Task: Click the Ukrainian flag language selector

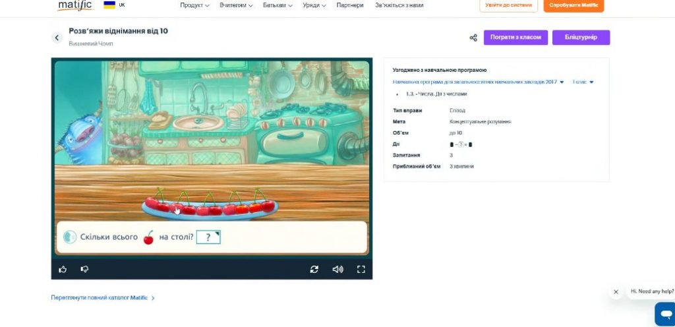Action: pyautogui.click(x=109, y=5)
